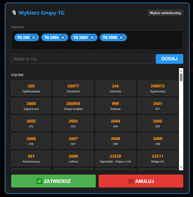Click the scrollbar up arrow

[x=181, y=71]
